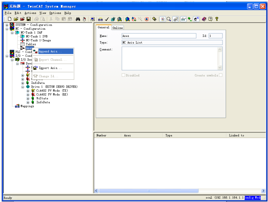This screenshot has height=202, width=268.
Task: Click the Tables grid icon in tree
Action: pos(23,44)
